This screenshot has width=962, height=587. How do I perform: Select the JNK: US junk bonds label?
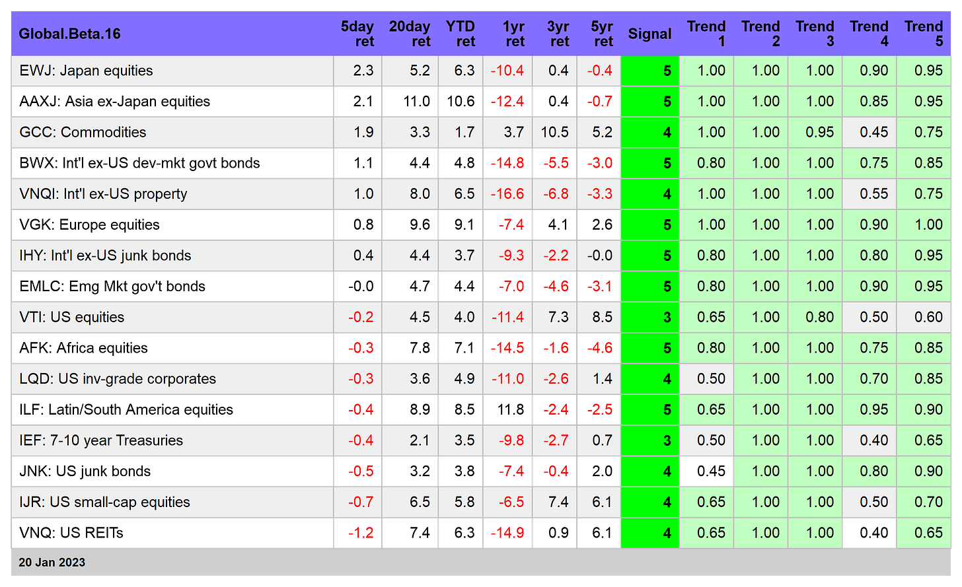85,471
